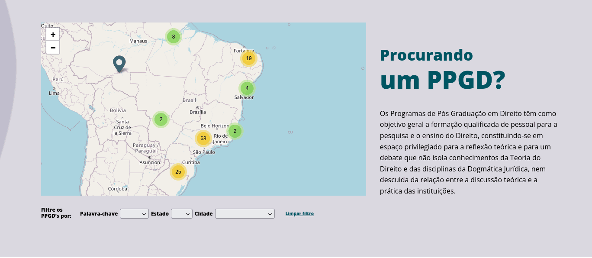Open the cluster of 68 near São Paulo
Screen dimensions: 592x258
[203, 139]
